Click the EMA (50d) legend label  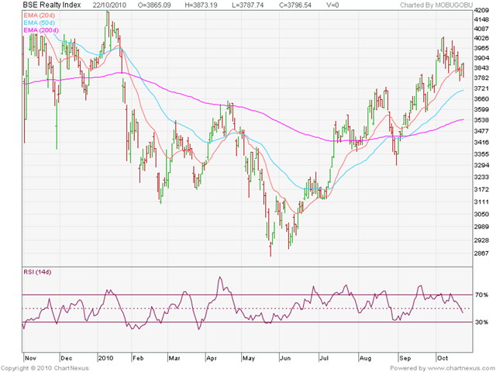(40, 22)
